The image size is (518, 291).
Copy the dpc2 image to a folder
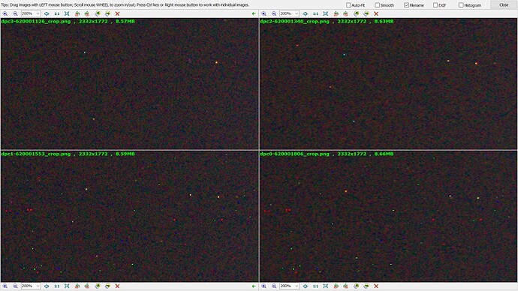tap(356, 13)
